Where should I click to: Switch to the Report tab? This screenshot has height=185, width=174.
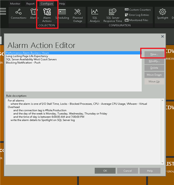pyautogui.click(x=30, y=4)
